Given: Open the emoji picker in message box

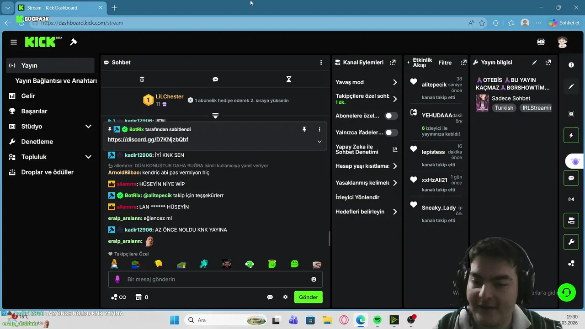Looking at the screenshot, I should click(x=314, y=279).
